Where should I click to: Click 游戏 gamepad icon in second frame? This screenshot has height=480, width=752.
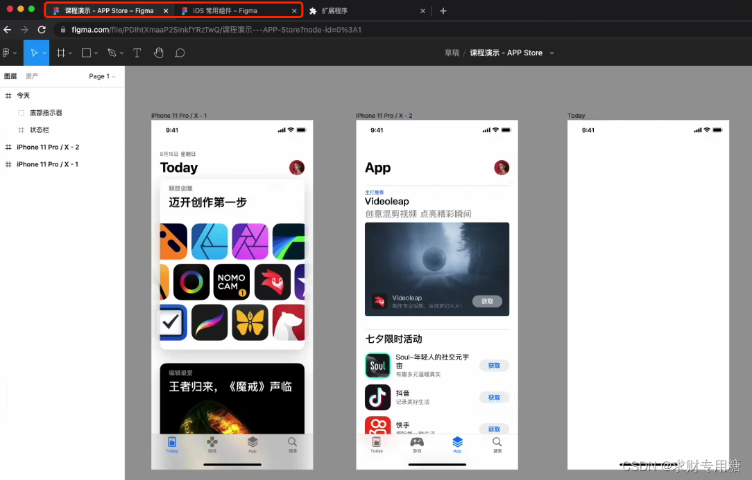click(x=417, y=442)
